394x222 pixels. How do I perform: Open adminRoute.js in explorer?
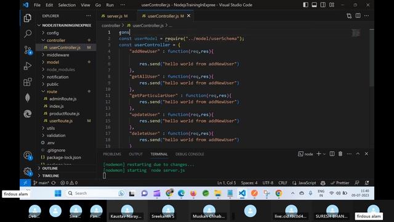coord(66,99)
